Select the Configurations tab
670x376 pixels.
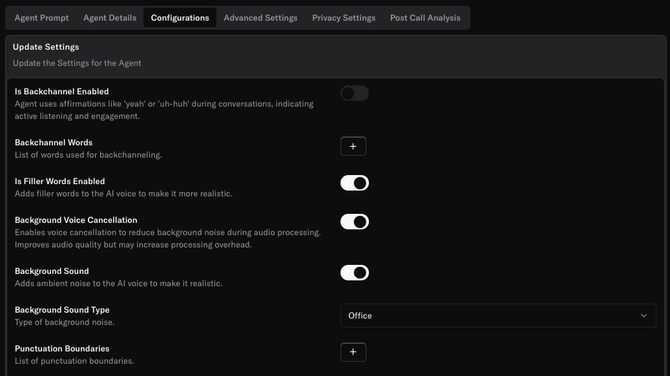180,17
